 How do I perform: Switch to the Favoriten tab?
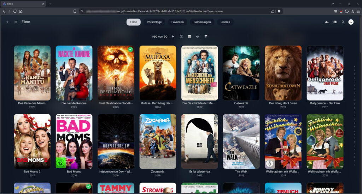pos(177,22)
